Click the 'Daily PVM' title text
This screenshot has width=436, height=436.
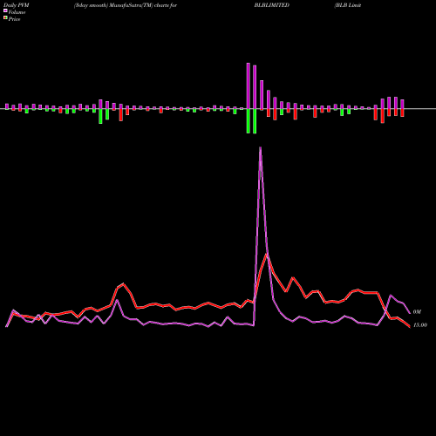(x=17, y=5)
